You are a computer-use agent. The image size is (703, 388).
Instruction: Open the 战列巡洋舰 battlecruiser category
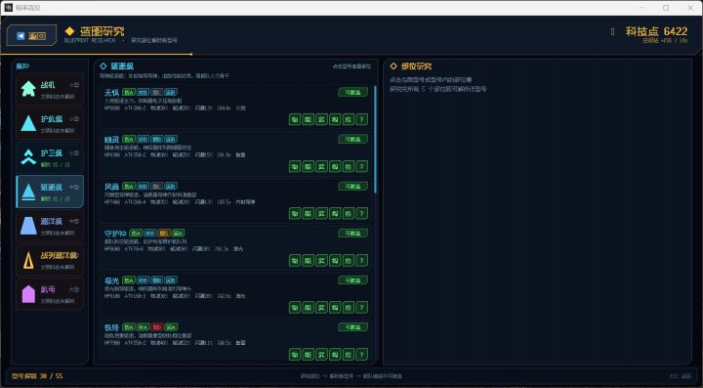click(x=50, y=260)
